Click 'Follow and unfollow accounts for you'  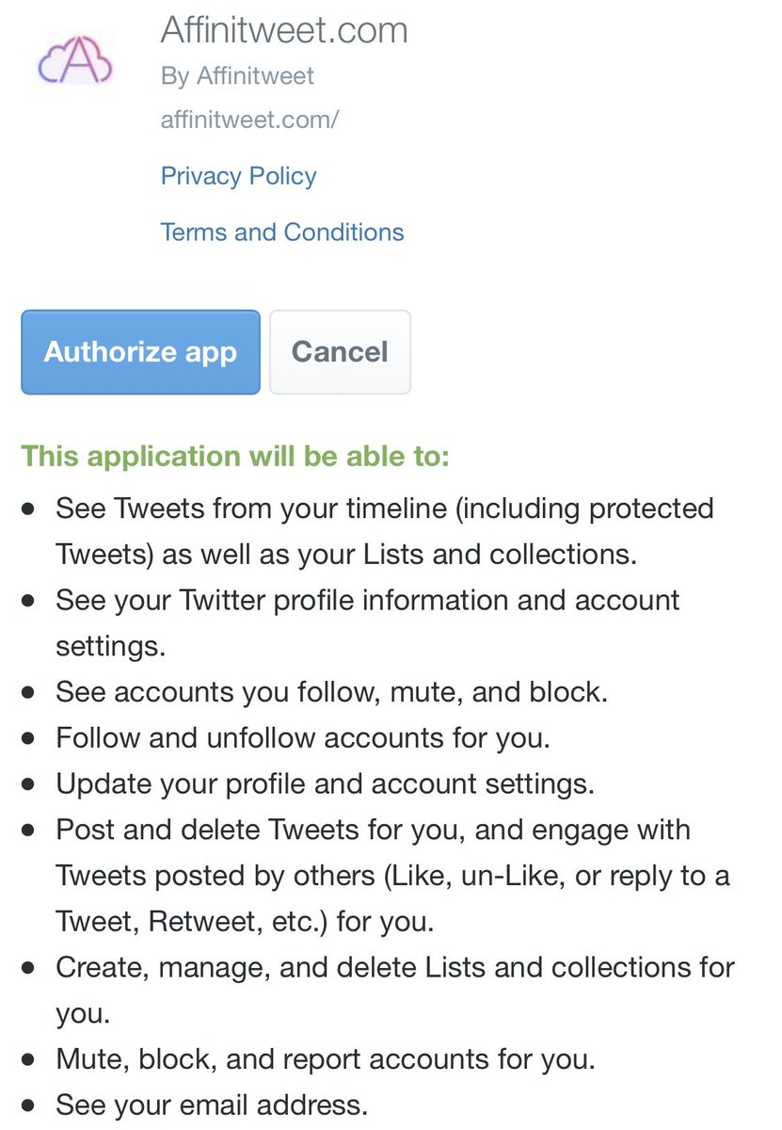coord(302,737)
